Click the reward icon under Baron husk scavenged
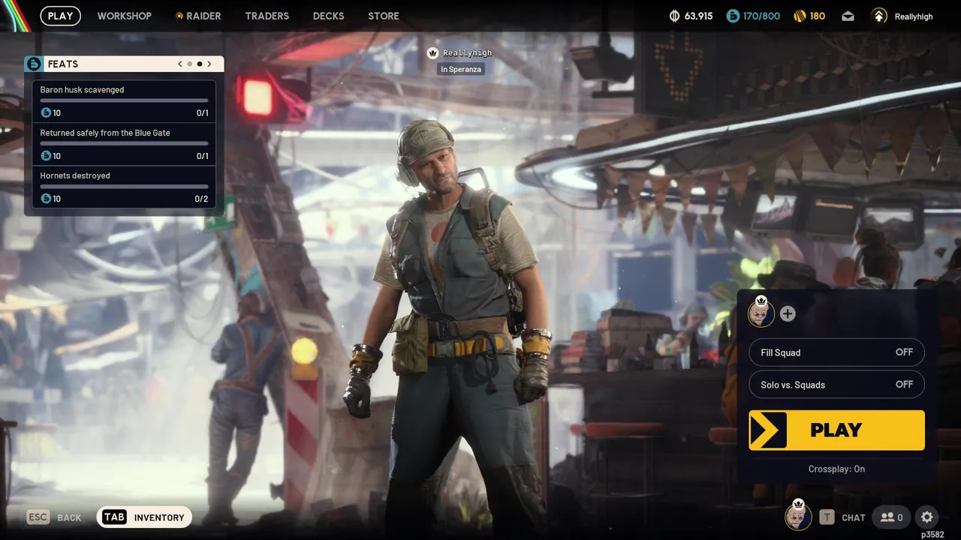The image size is (961, 540). 46,113
